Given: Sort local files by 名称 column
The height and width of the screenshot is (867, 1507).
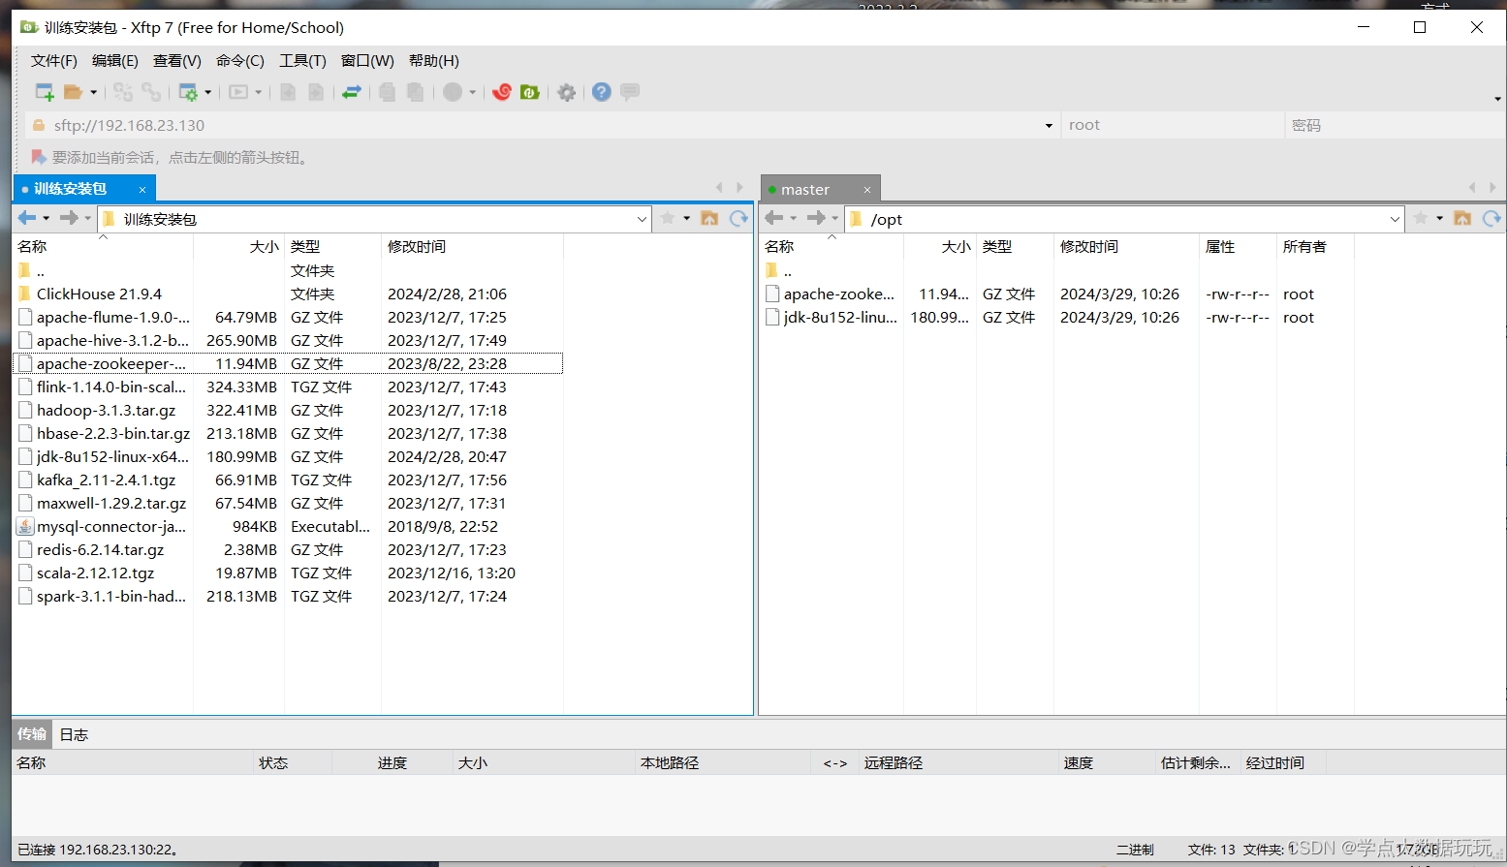Looking at the screenshot, I should [103, 247].
